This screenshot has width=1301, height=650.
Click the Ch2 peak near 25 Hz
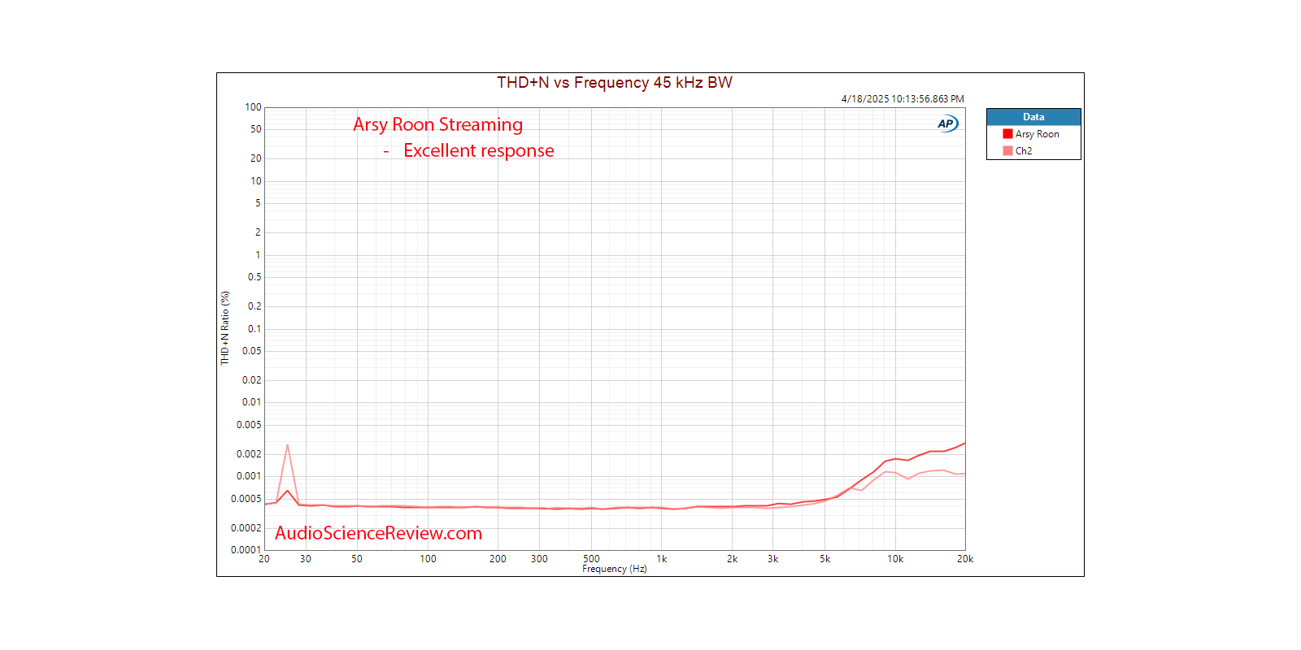coord(287,445)
